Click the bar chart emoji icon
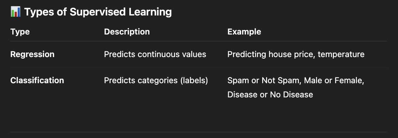Screen dimensions: 398x138 (x=16, y=12)
